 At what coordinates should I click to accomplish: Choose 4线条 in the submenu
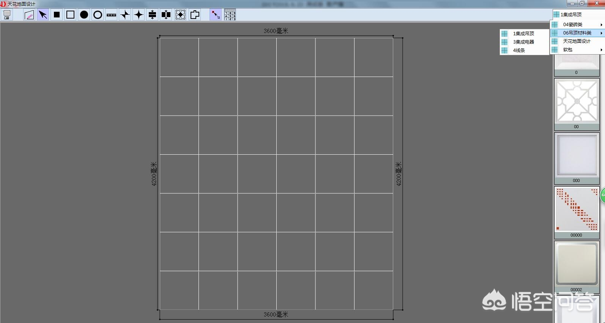[x=519, y=50]
